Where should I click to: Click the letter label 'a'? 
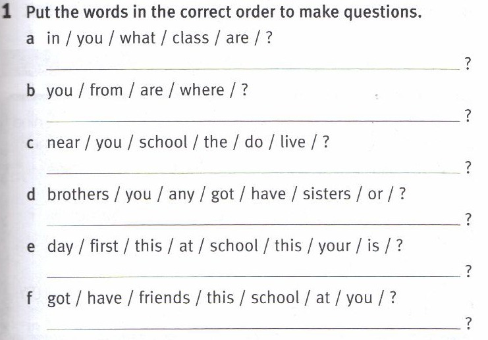(x=30, y=38)
